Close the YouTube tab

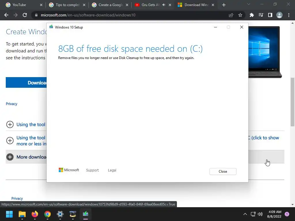[x=41, y=5]
